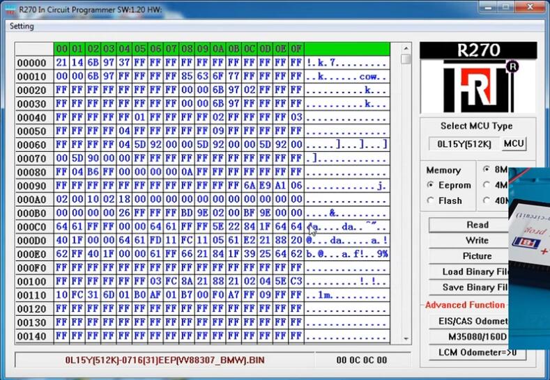Select row address 00010
The height and width of the screenshot is (380, 550).
pos(34,77)
